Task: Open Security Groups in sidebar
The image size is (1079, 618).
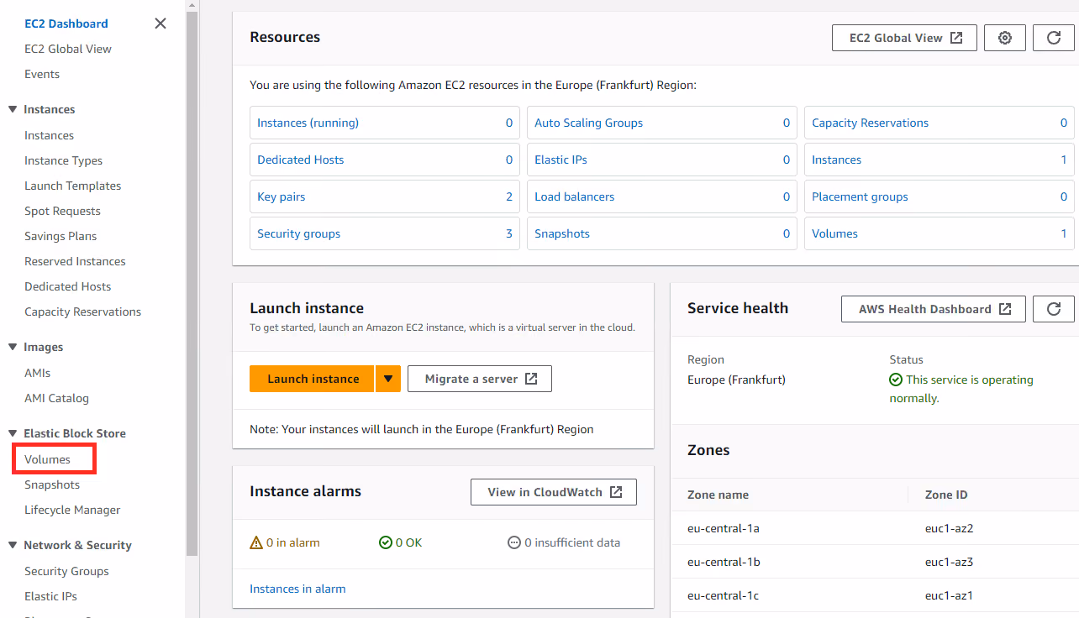Action: point(66,571)
